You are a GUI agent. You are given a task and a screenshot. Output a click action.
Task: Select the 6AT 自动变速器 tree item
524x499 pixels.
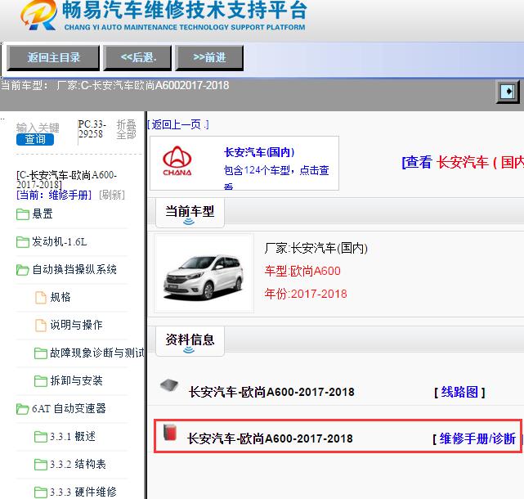[69, 408]
